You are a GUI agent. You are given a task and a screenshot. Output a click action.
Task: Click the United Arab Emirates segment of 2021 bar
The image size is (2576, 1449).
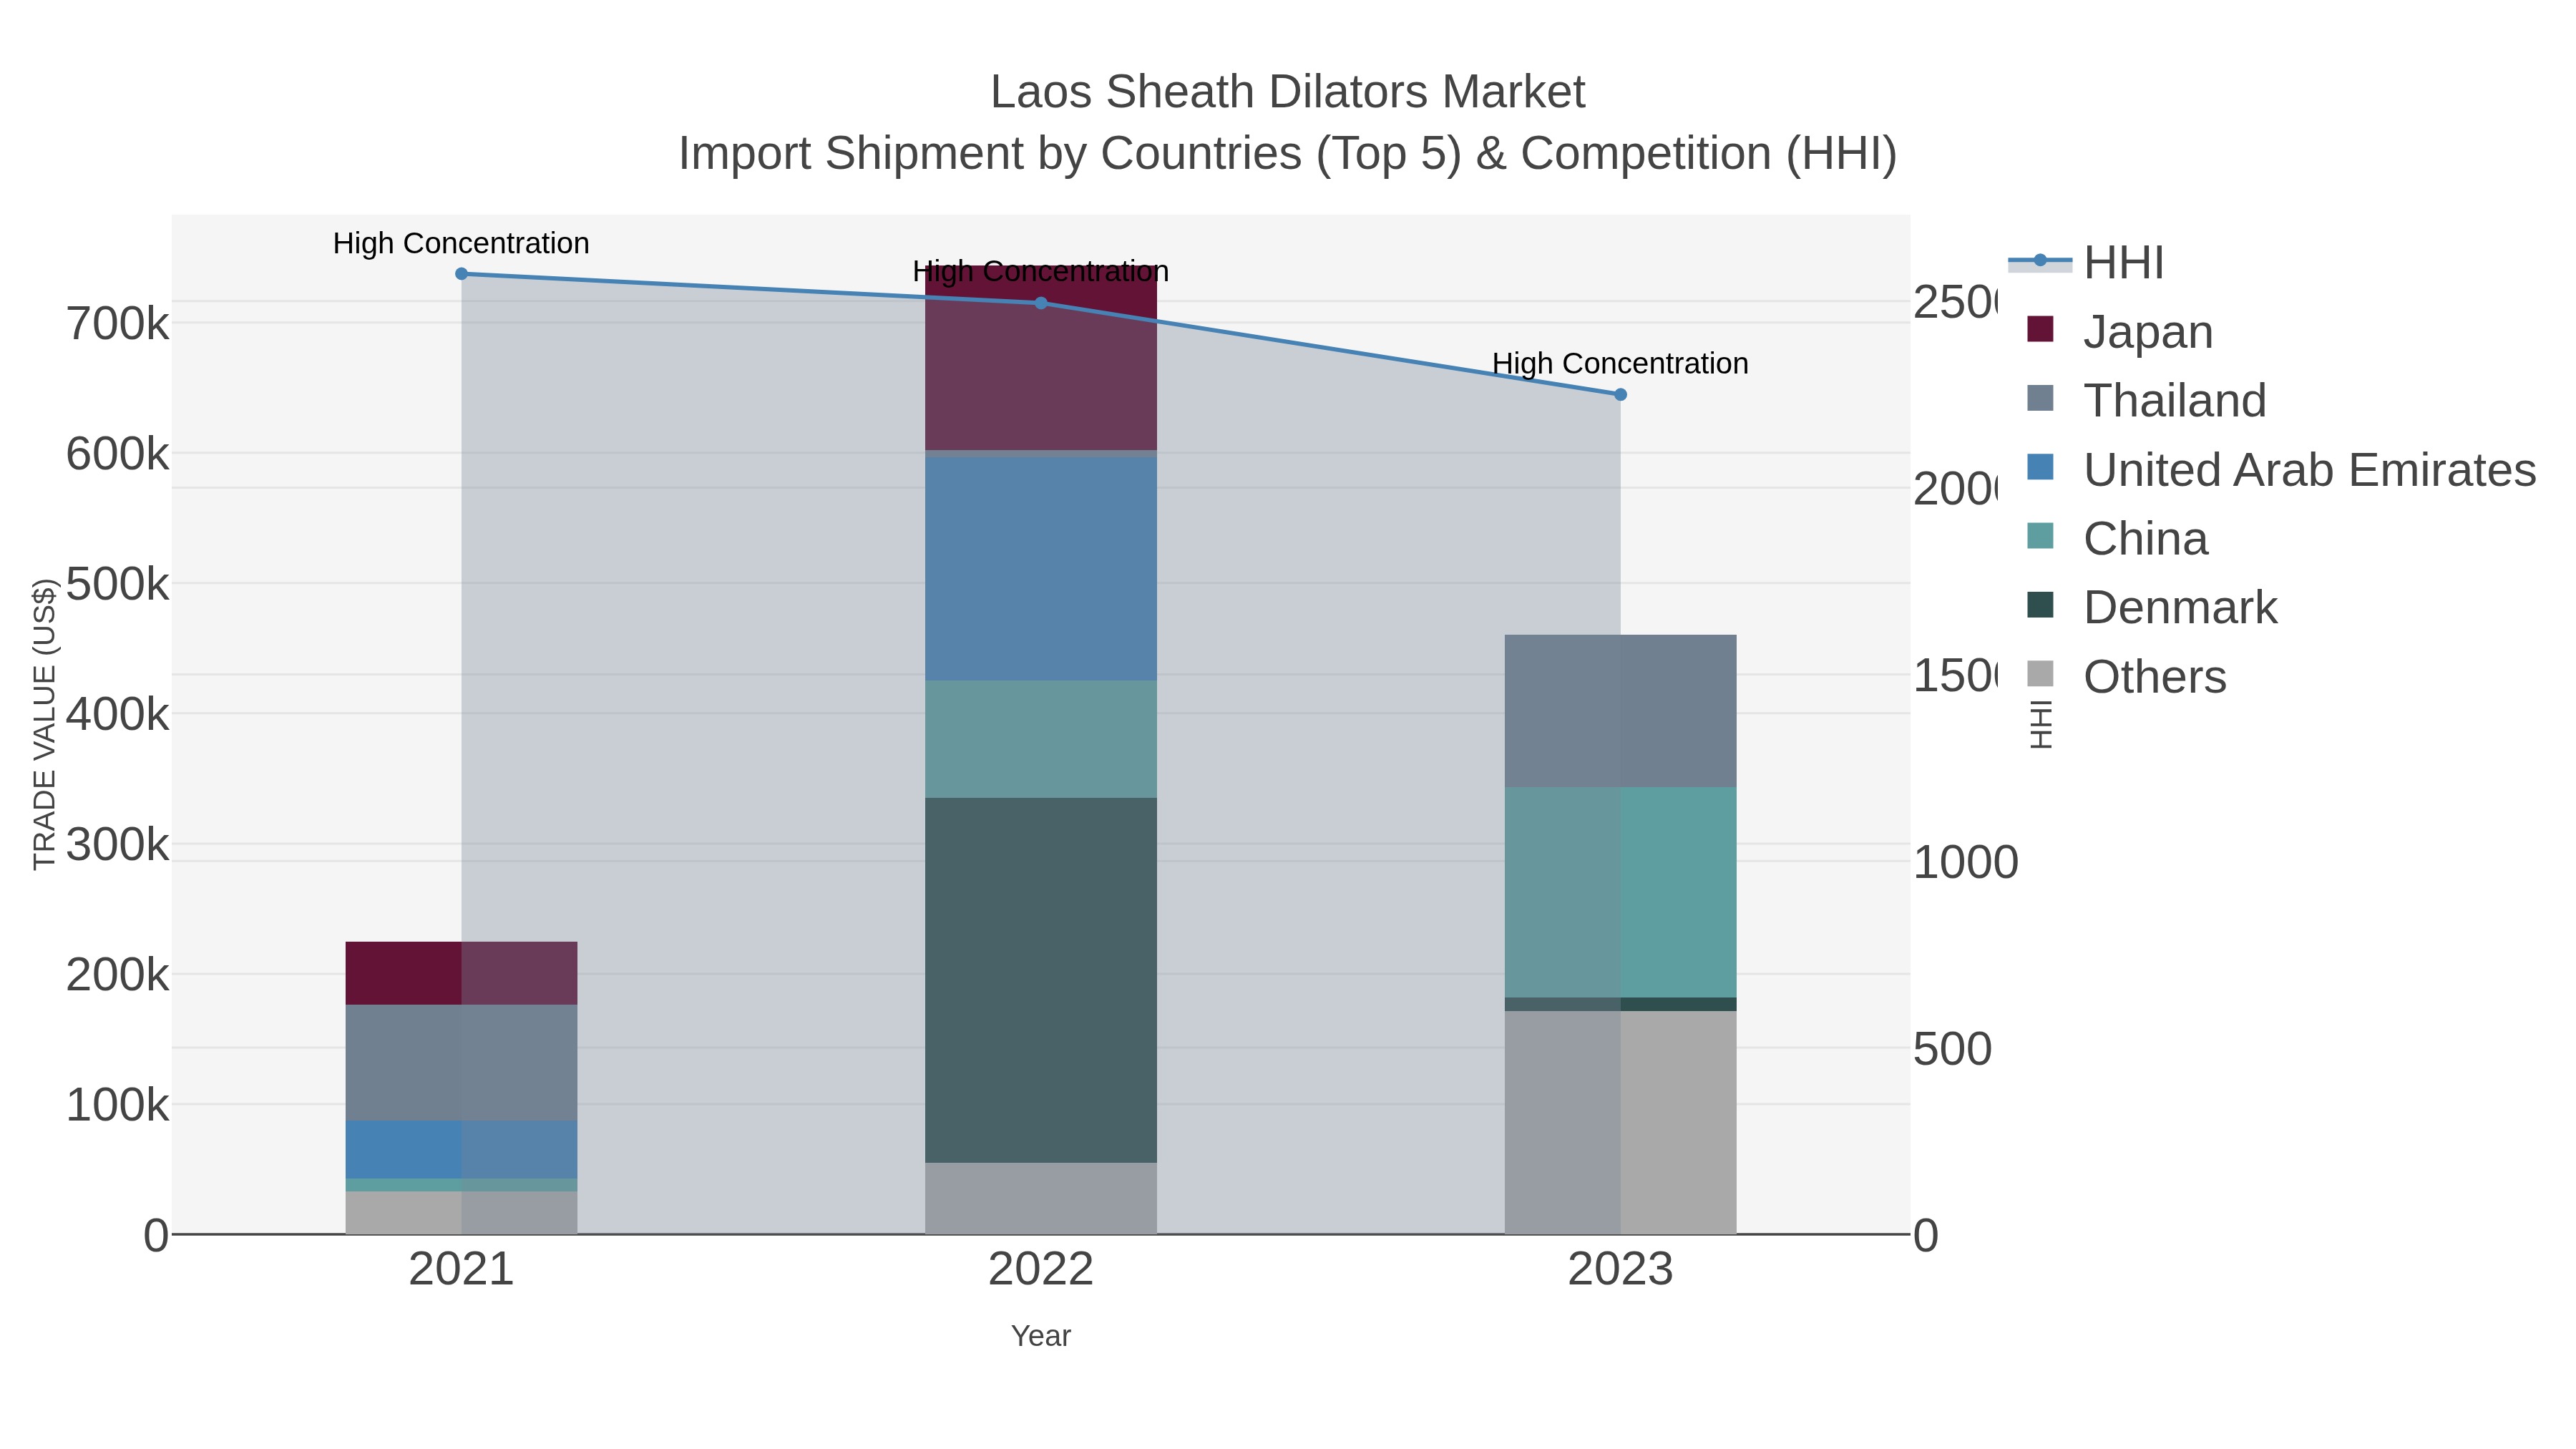point(461,1150)
